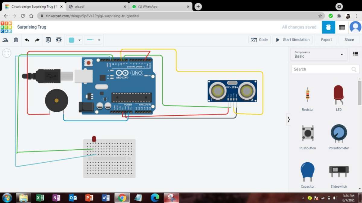Toggle components list view icon
This screenshot has width=362, height=203.
click(355, 54)
